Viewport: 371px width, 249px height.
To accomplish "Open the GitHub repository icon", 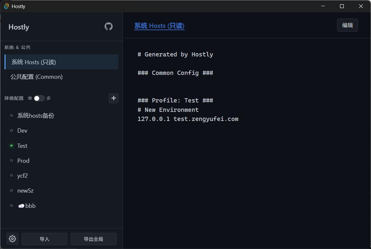I will tap(108, 27).
